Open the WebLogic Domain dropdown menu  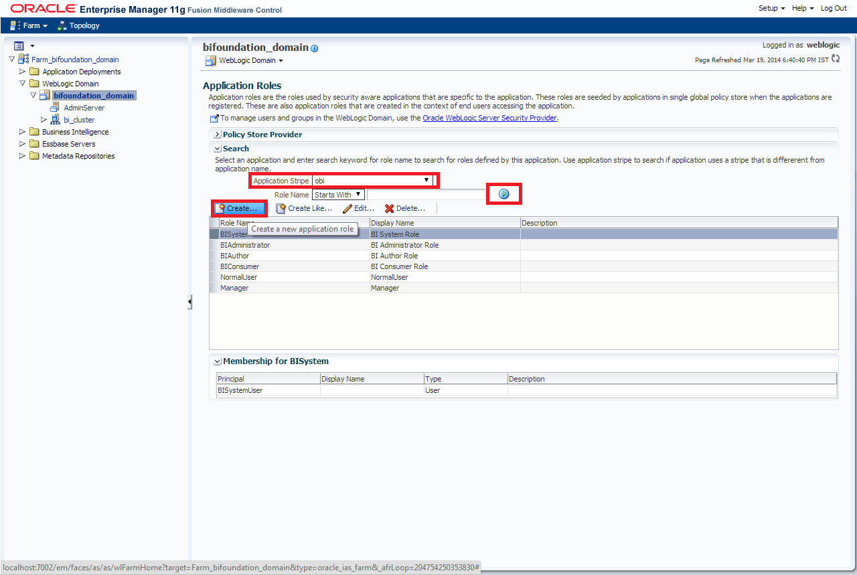(x=251, y=60)
